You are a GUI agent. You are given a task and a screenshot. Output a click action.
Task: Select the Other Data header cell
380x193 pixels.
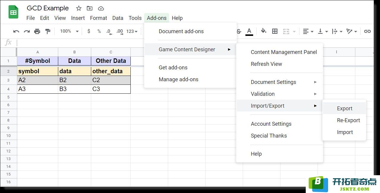click(111, 61)
